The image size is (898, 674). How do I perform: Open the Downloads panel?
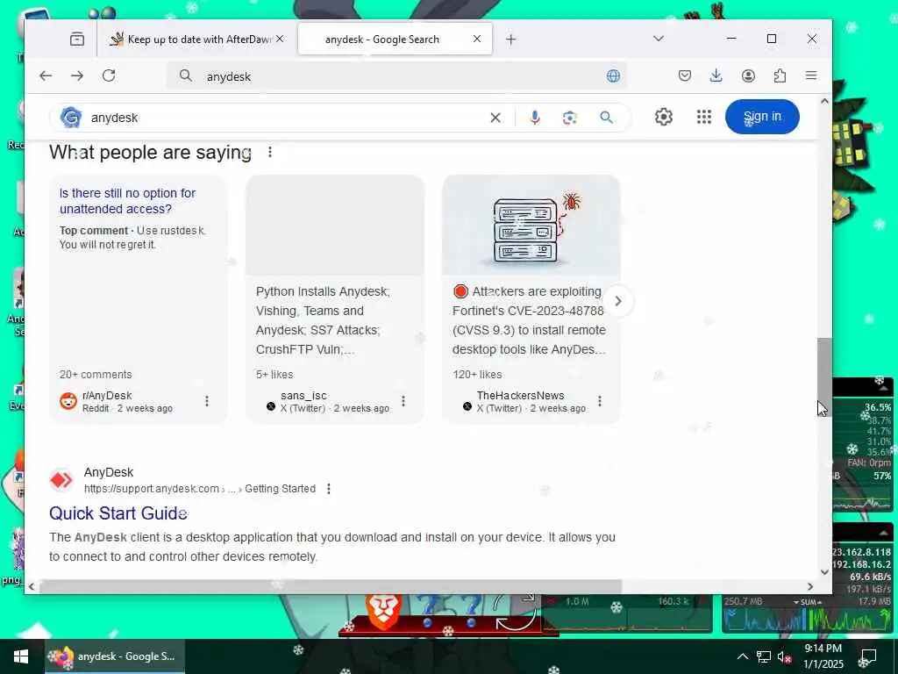716,75
